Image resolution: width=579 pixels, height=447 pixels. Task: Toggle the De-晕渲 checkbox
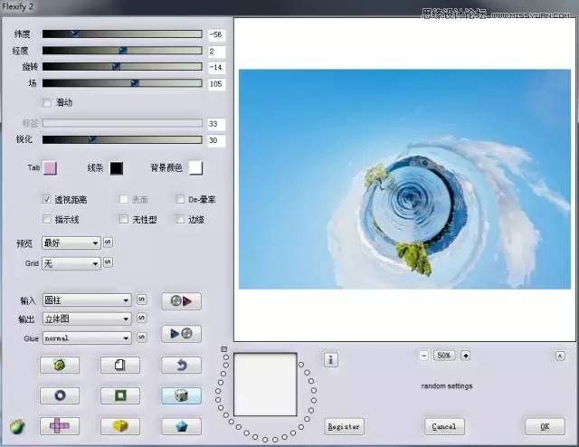point(180,199)
